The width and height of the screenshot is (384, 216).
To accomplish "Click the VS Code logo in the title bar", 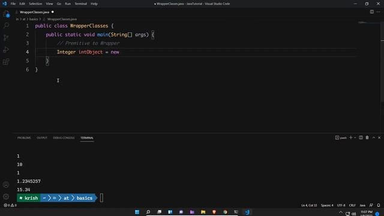I will (x=4, y=4).
